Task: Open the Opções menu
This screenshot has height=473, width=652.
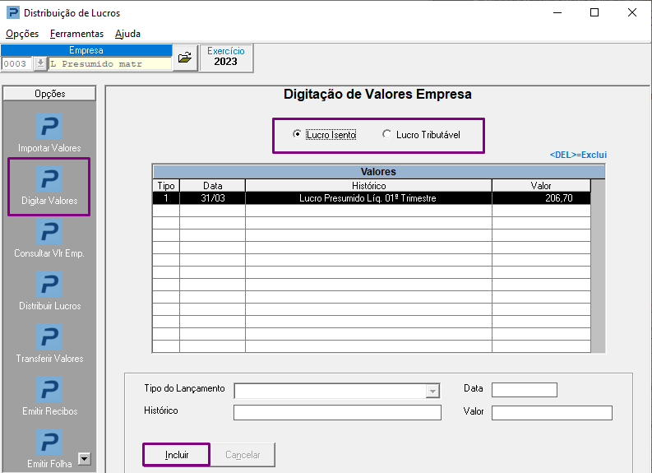Action: (22, 34)
